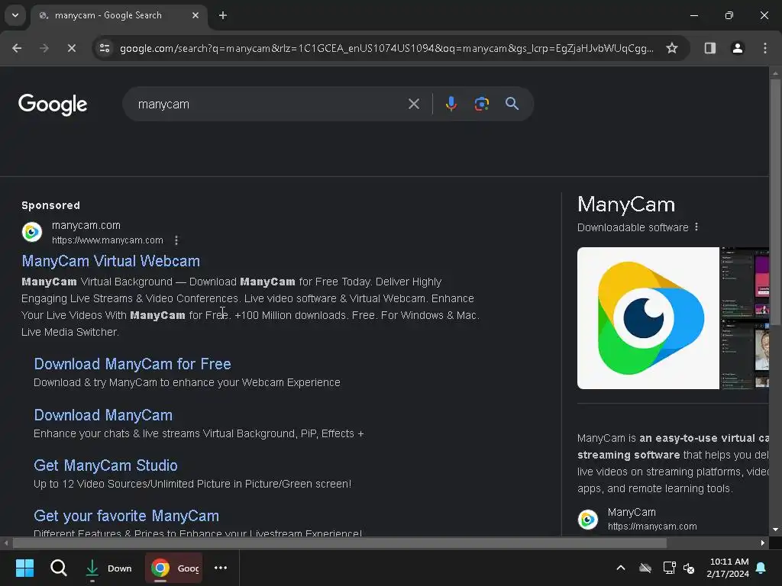Open the ManyCam Virtual Webcam link

(x=111, y=261)
